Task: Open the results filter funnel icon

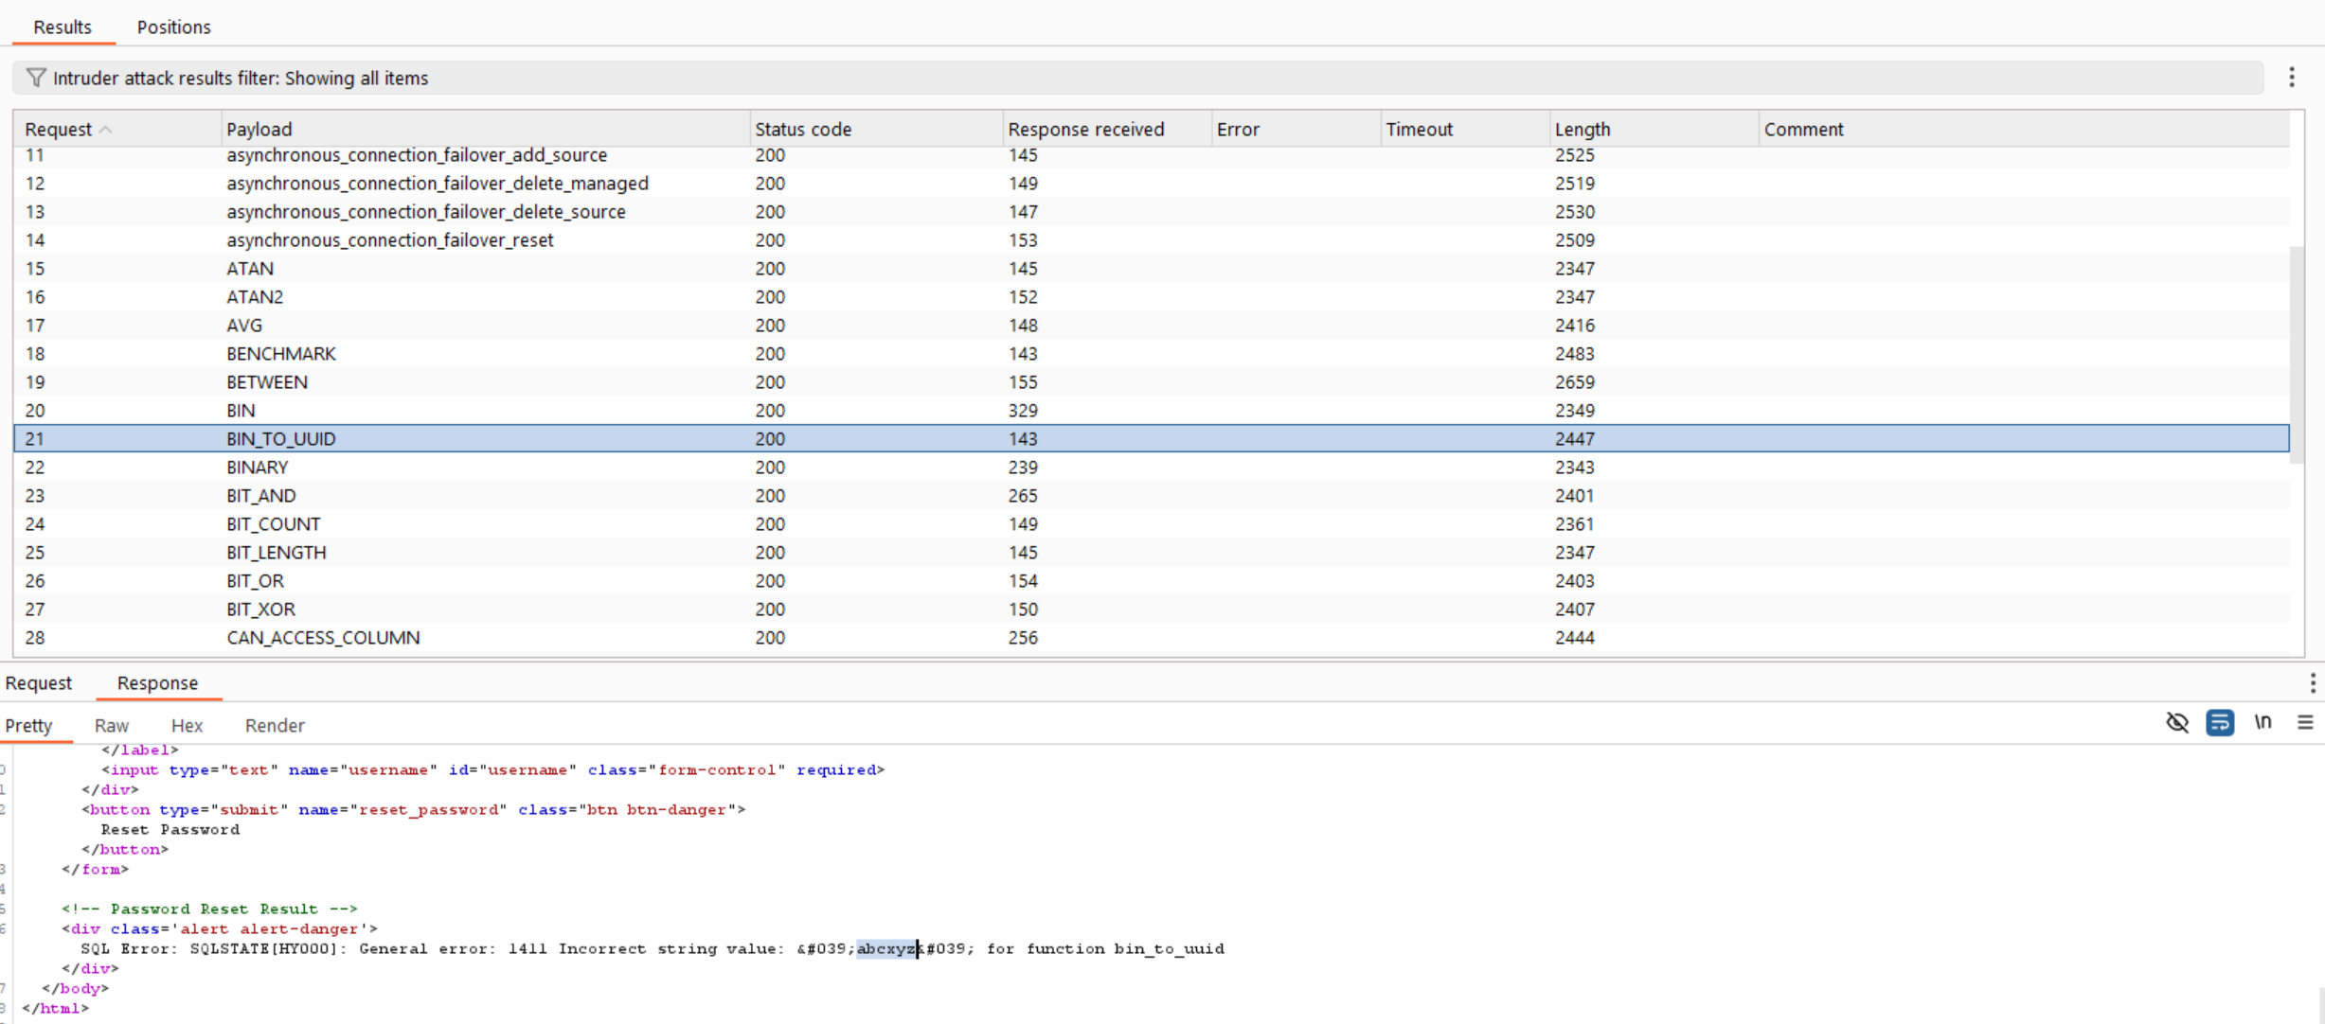Action: tap(36, 78)
